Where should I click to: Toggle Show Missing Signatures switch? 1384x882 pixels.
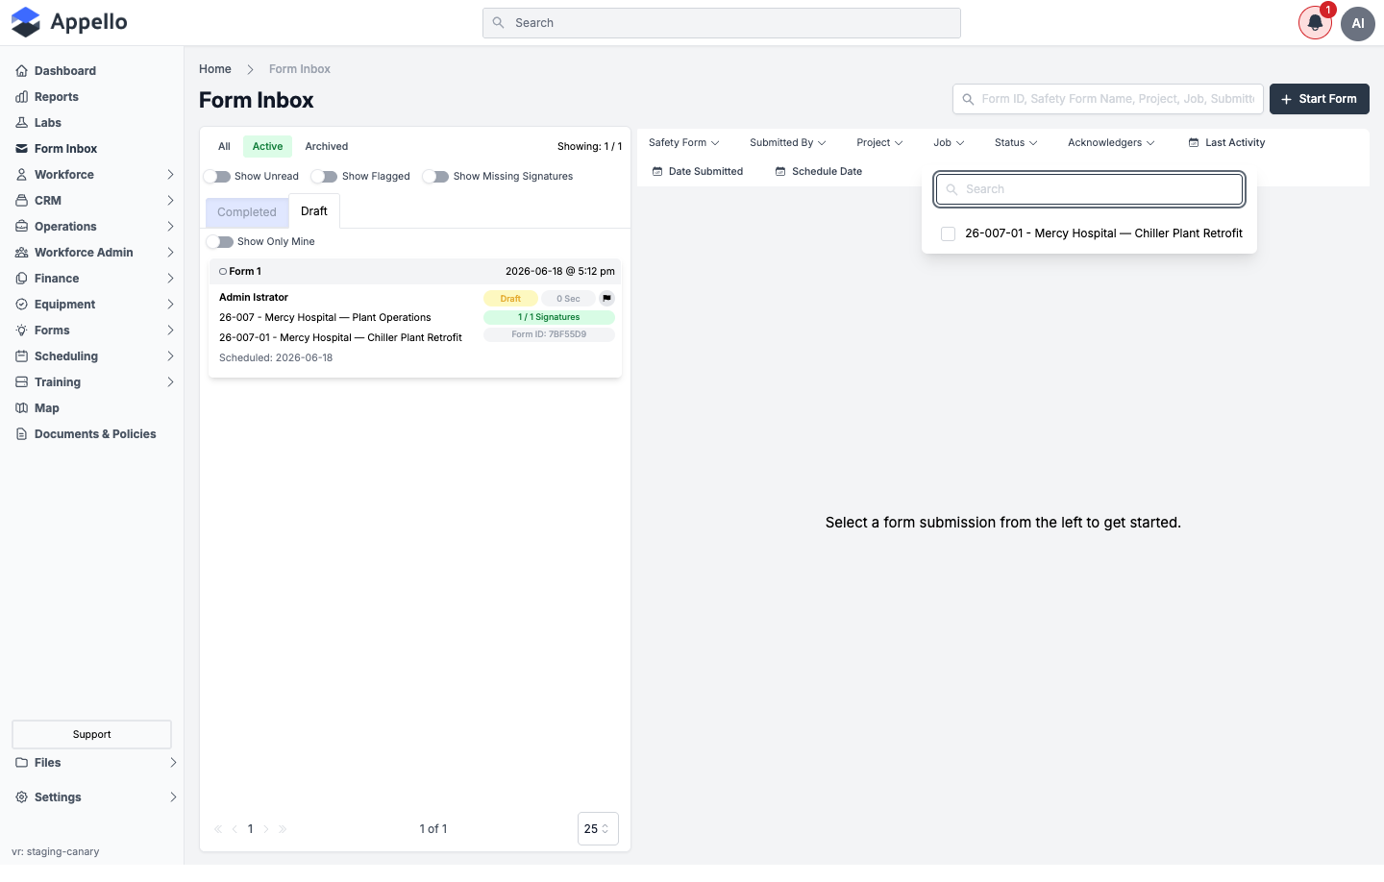click(x=436, y=177)
